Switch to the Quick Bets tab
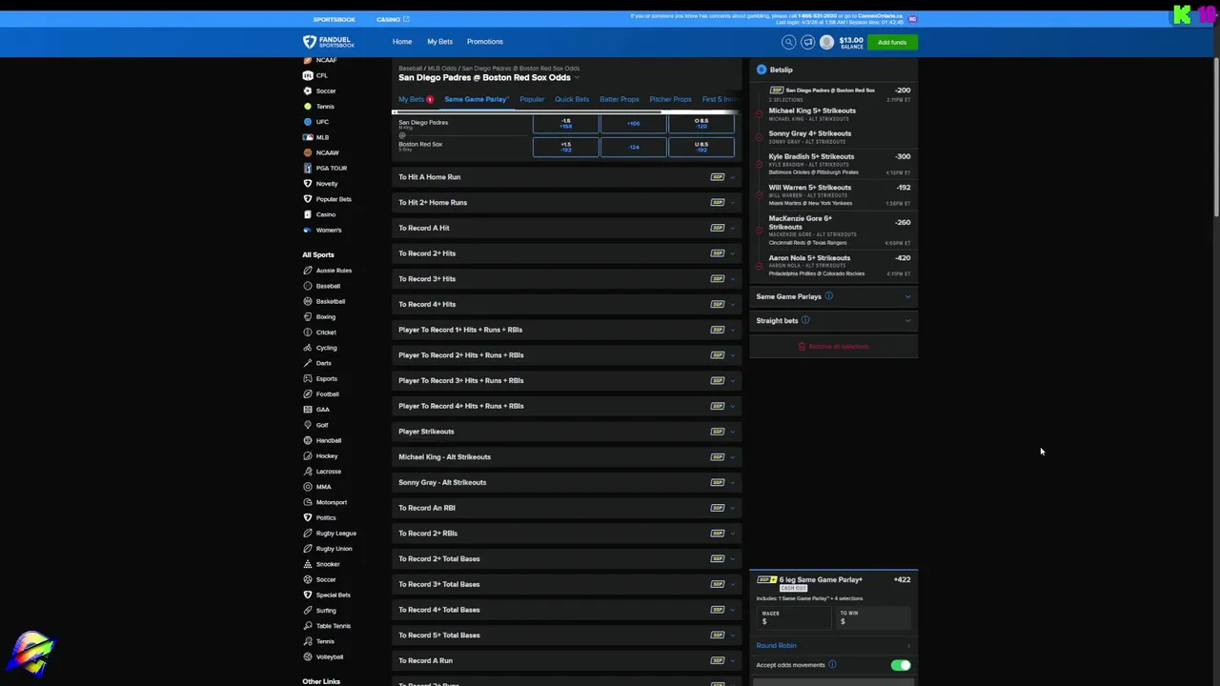Viewport: 1220px width, 686px height. (x=572, y=99)
